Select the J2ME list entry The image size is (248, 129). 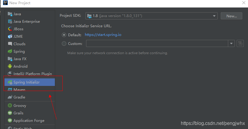click(x=30, y=37)
